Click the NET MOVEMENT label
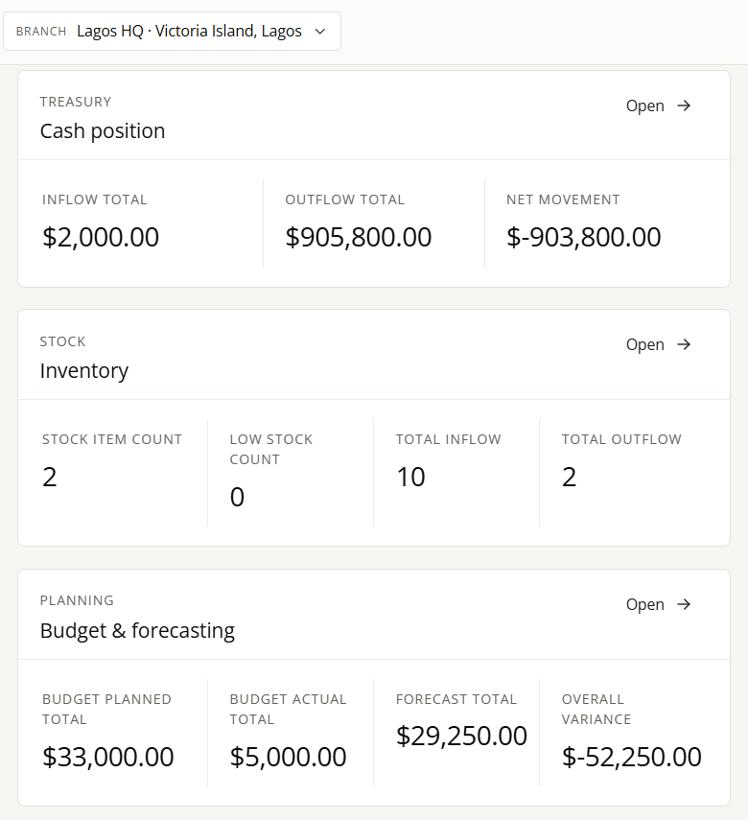The height and width of the screenshot is (820, 748). 563,199
